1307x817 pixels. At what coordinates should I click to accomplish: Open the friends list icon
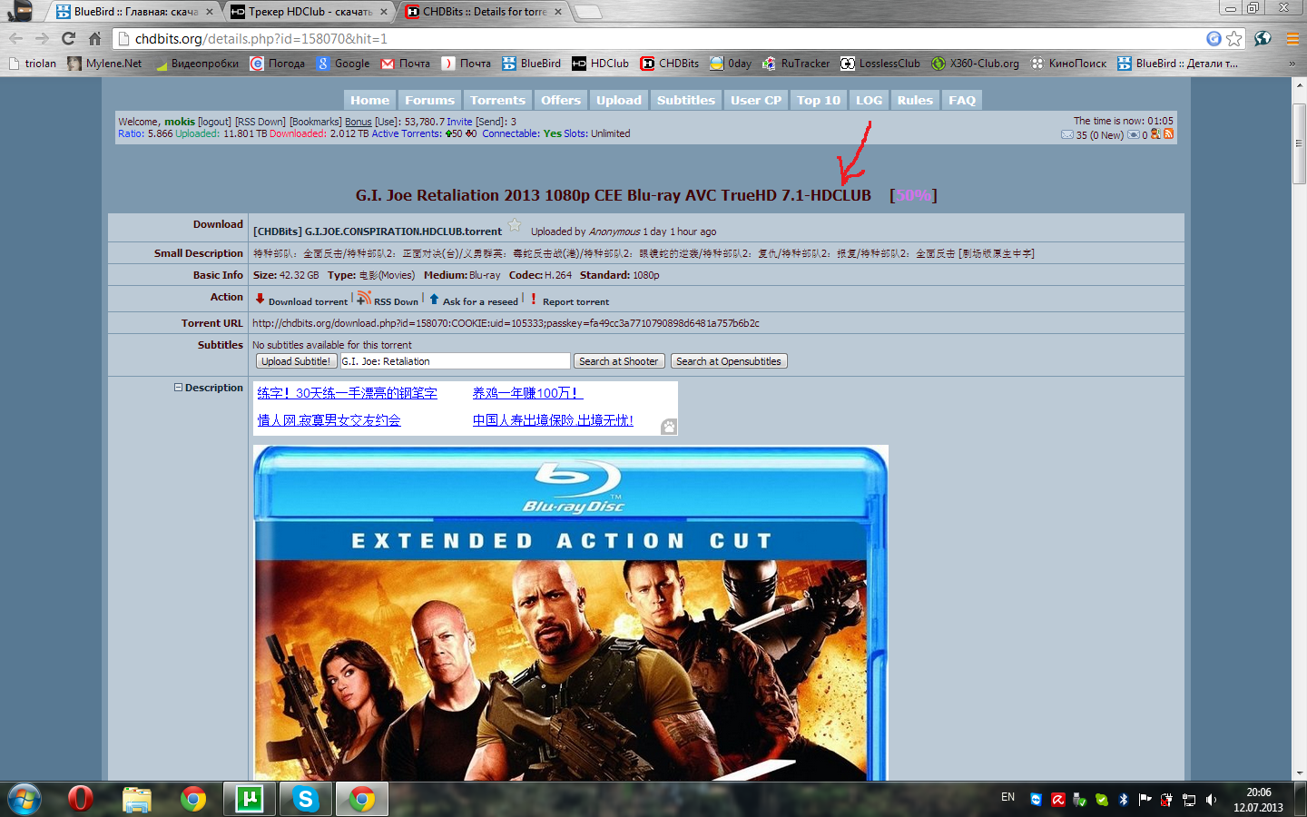click(x=1155, y=133)
